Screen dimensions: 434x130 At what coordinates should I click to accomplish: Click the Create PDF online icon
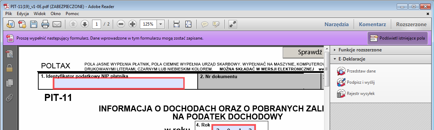pyautogui.click(x=22, y=24)
